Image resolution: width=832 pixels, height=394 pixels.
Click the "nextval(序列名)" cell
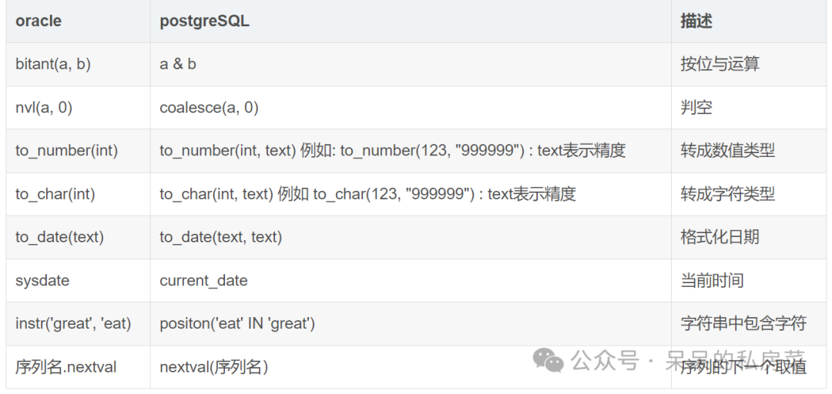tap(213, 368)
